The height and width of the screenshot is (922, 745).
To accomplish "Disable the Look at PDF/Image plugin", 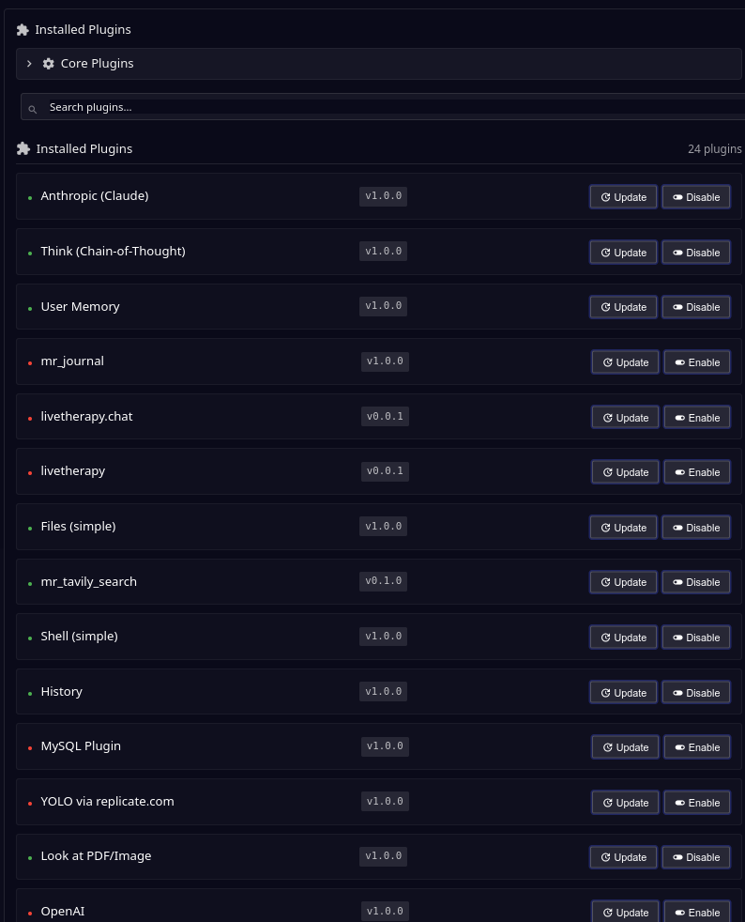I will pos(696,857).
